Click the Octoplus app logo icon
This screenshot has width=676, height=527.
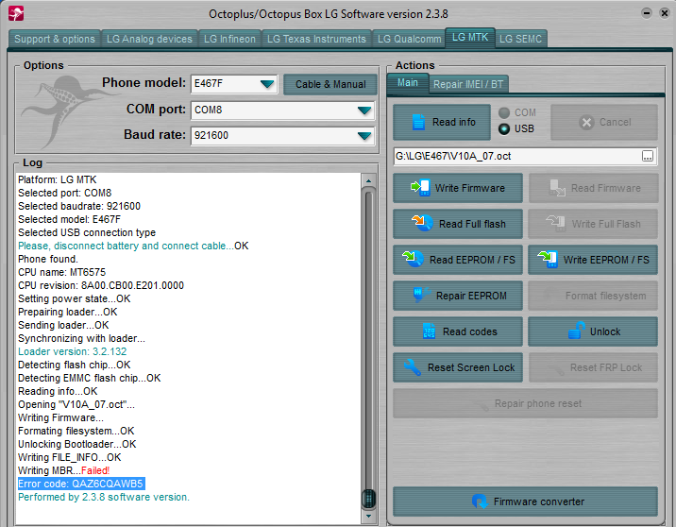16,13
